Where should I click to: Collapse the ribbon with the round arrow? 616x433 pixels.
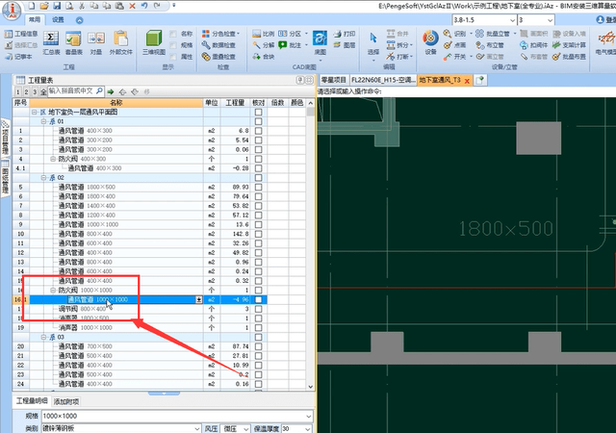[79, 20]
